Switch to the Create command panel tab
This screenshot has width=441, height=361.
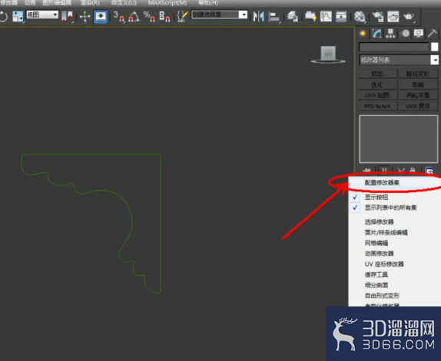click(x=363, y=34)
